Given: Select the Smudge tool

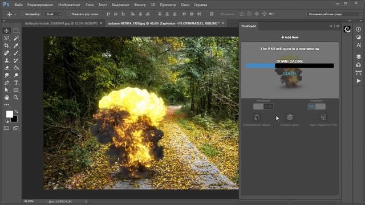Looking at the screenshot, I should pyautogui.click(x=6, y=75).
